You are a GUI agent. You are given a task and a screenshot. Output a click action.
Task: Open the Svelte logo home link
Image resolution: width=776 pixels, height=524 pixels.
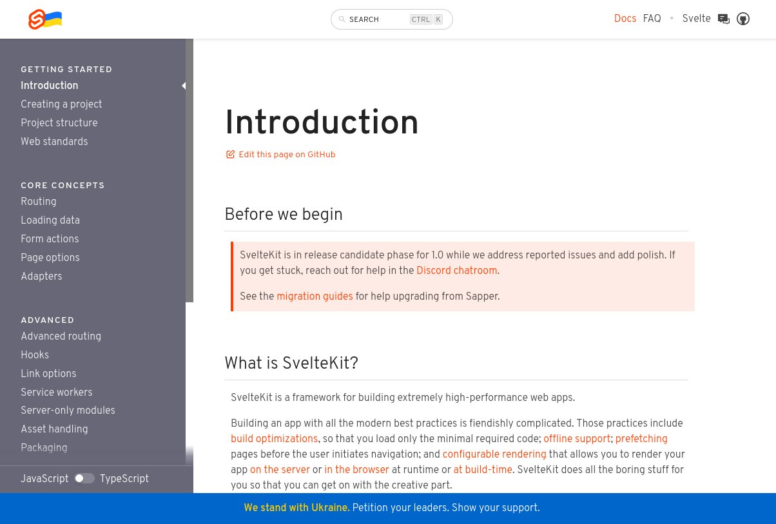coord(45,19)
